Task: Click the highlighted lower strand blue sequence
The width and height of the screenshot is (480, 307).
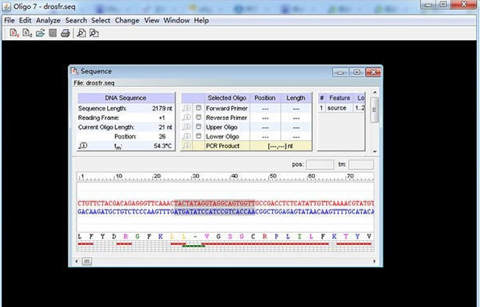Action: click(x=214, y=212)
